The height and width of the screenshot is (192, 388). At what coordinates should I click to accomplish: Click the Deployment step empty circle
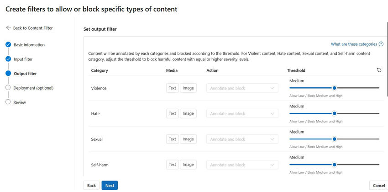pos(8,88)
